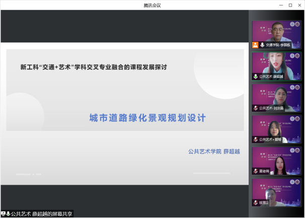The image size is (305, 218).
Task: Click the muted mic icon for 夏老师
Action: (x=256, y=171)
